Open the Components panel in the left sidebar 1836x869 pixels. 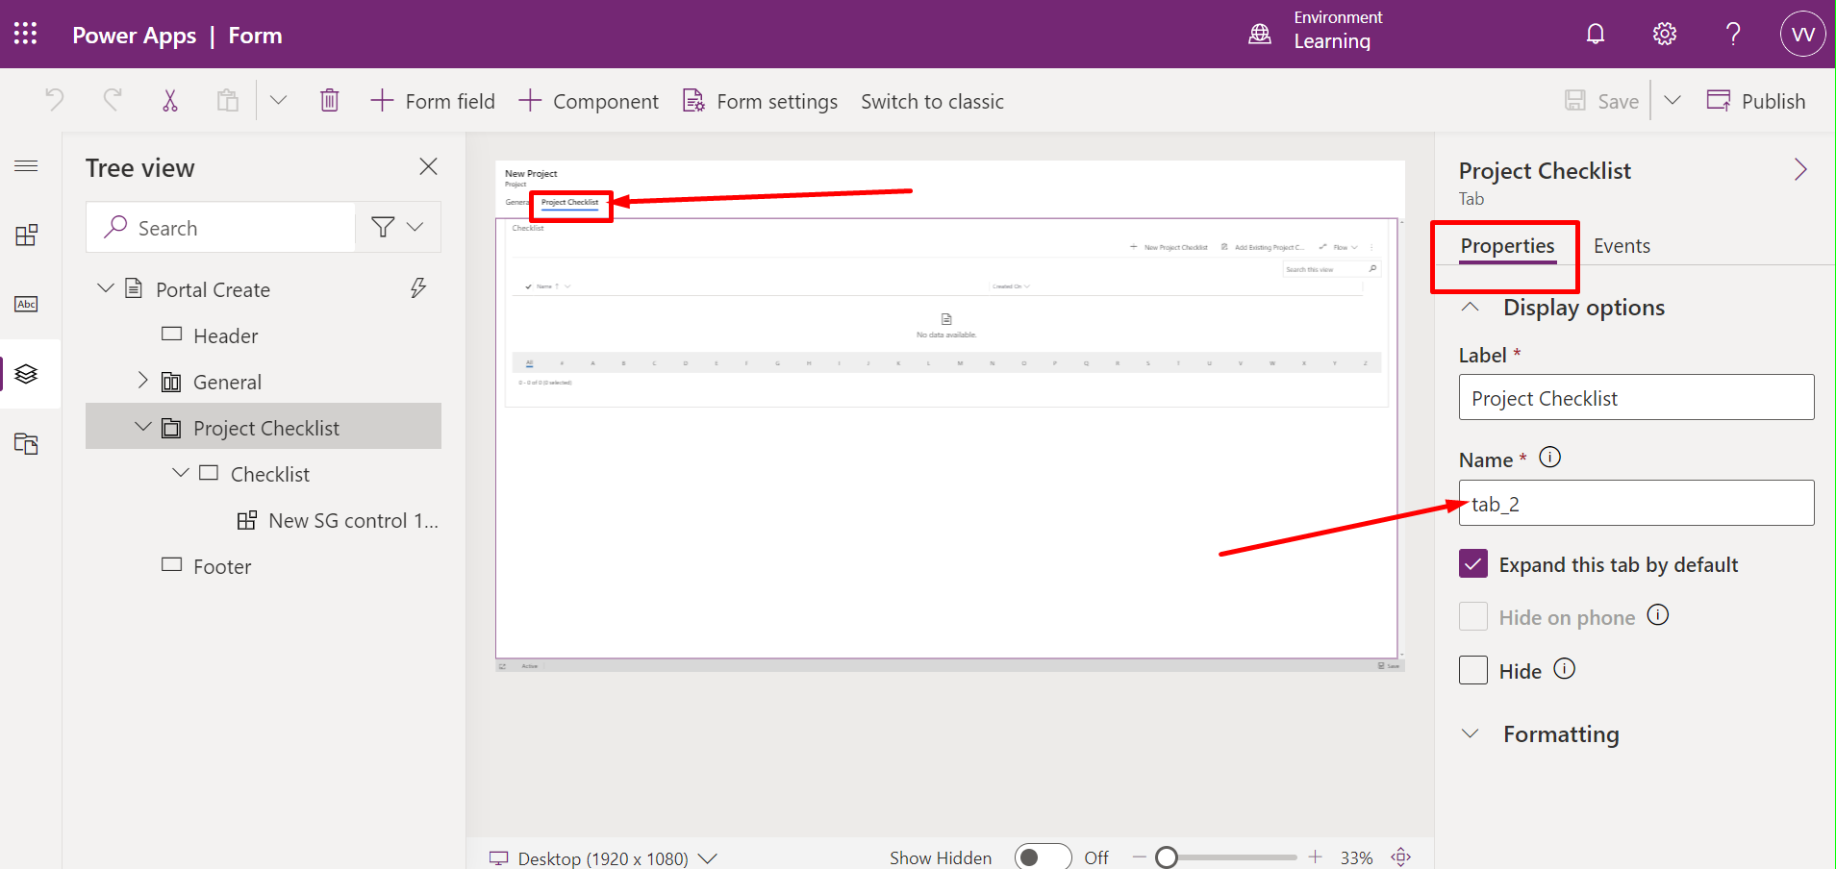(x=26, y=235)
